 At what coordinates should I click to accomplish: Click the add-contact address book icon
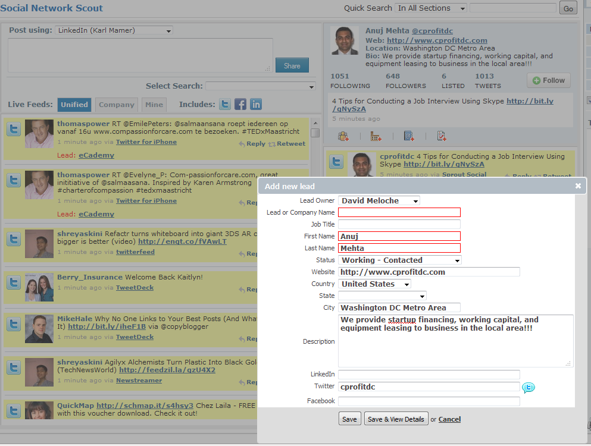409,136
